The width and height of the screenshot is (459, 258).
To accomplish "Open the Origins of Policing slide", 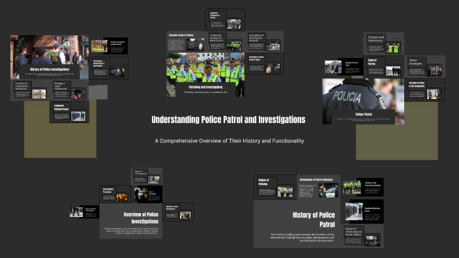I will pyautogui.click(x=275, y=187).
